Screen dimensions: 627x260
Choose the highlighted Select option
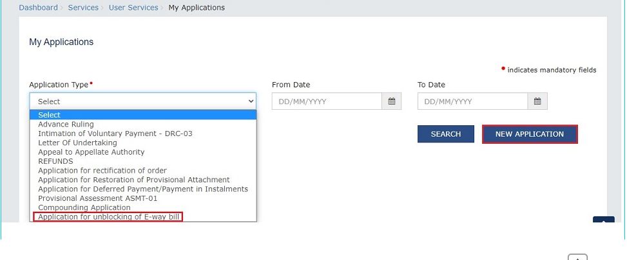(x=143, y=115)
